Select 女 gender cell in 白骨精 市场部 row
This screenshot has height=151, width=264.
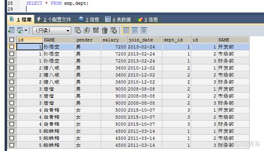(x=88, y=117)
